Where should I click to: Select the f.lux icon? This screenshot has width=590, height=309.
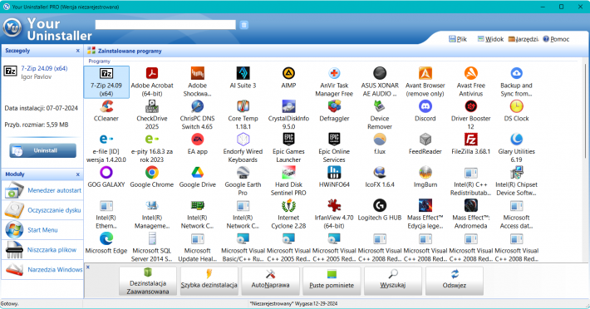pos(380,140)
